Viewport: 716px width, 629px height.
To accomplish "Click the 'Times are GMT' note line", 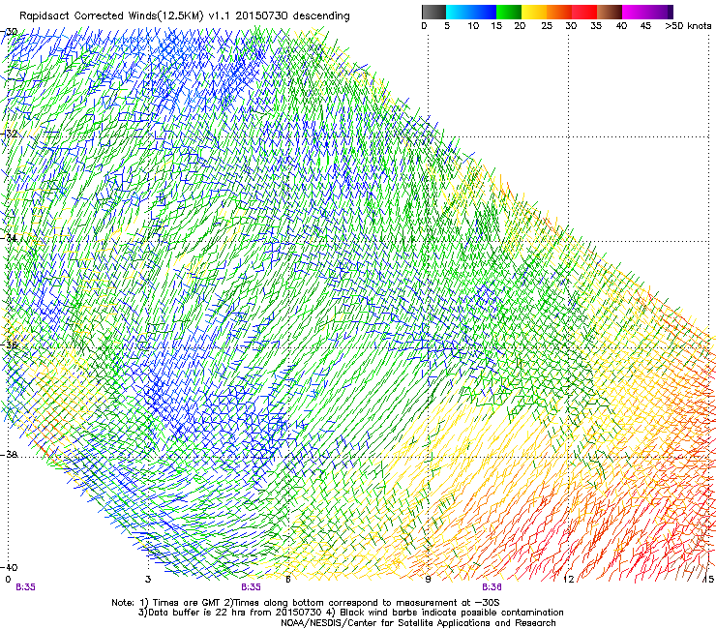I will [306, 603].
